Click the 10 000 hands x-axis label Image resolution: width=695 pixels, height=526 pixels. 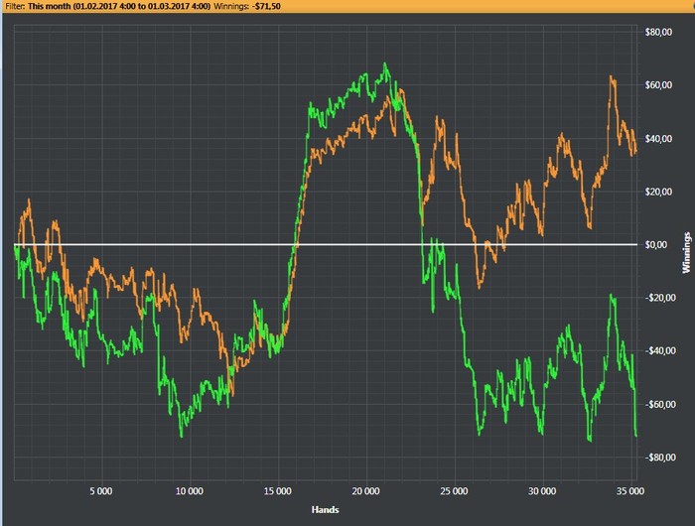pos(190,491)
